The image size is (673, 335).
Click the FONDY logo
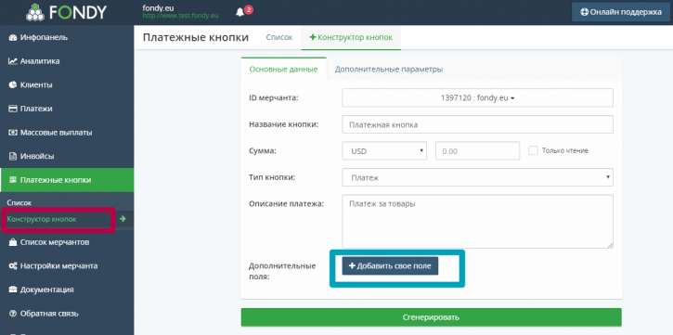click(x=66, y=12)
